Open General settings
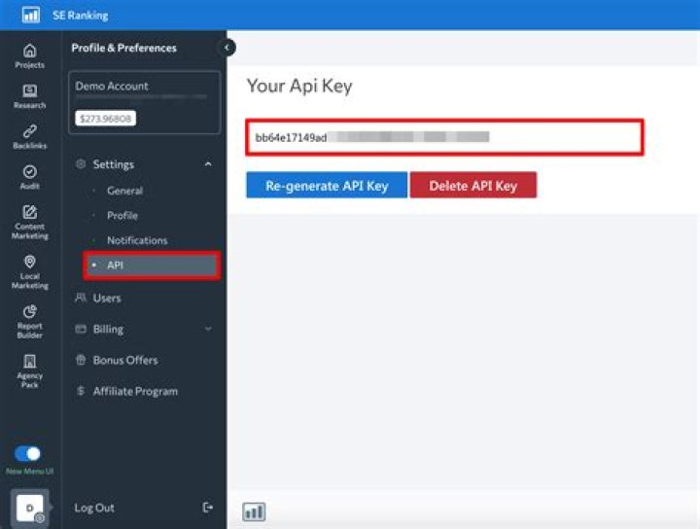 (x=124, y=191)
